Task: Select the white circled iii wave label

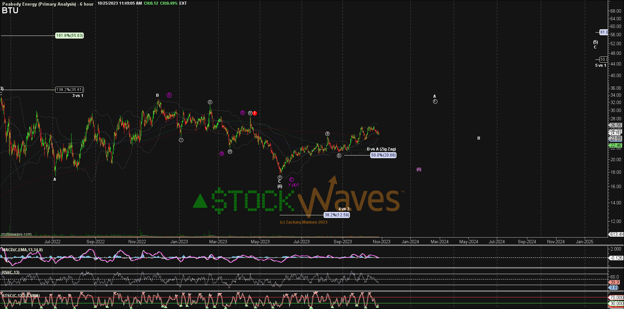Action: [x=230, y=152]
